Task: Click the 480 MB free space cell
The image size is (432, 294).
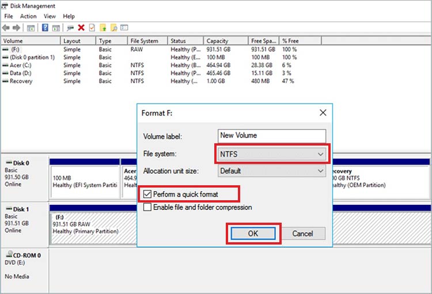Action: coord(260,81)
